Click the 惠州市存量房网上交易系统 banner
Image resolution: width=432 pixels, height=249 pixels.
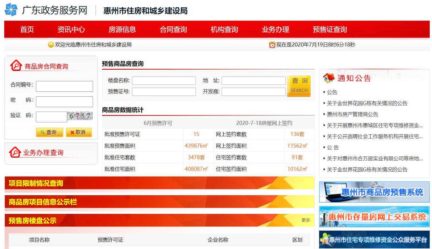tap(374, 218)
